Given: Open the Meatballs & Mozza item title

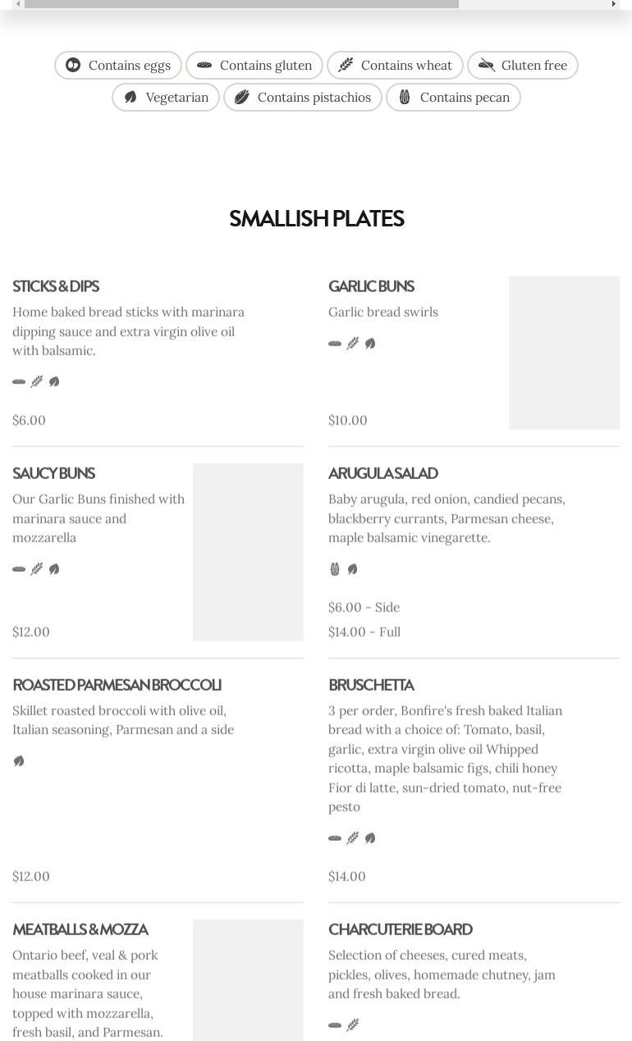Looking at the screenshot, I should (x=80, y=929).
